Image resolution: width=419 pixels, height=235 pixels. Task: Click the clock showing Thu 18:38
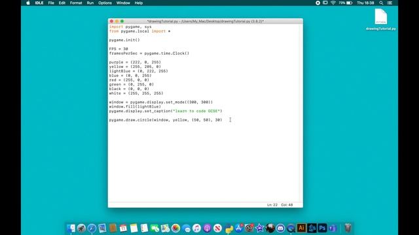365,3
